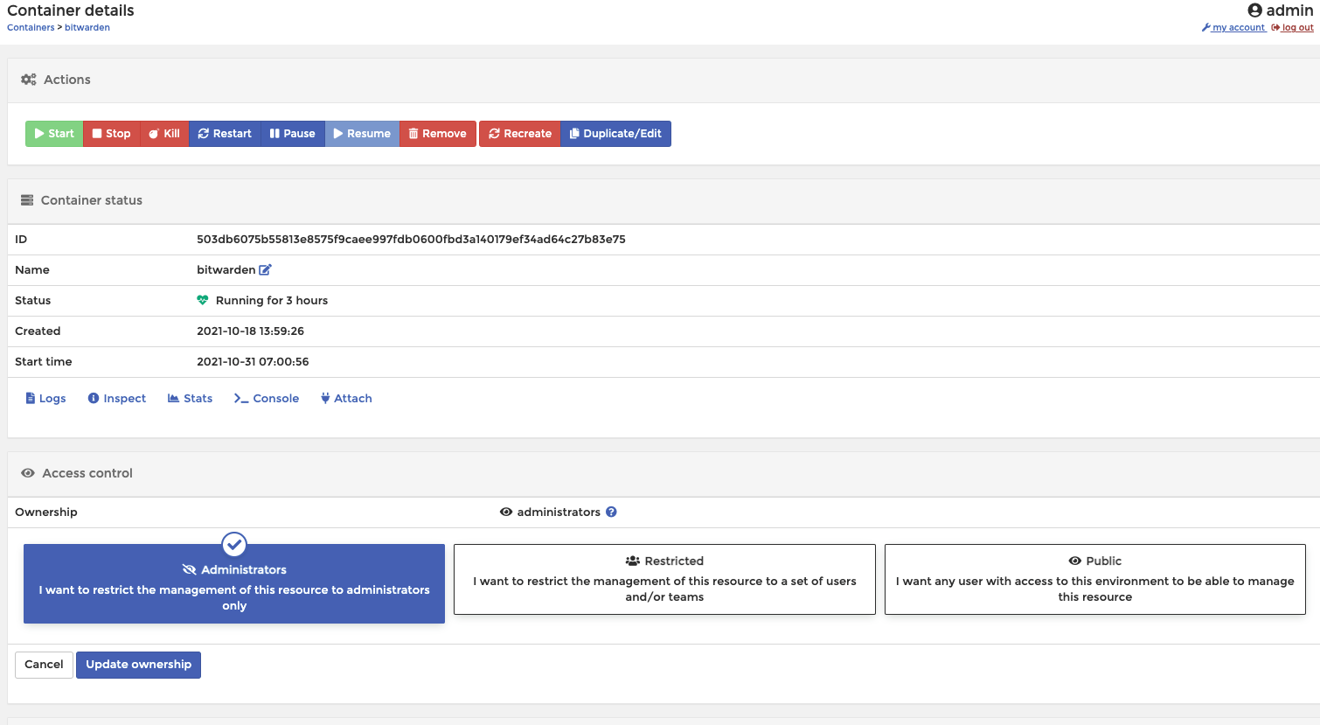Open the container Logs
This screenshot has height=725, width=1320.
(x=45, y=399)
